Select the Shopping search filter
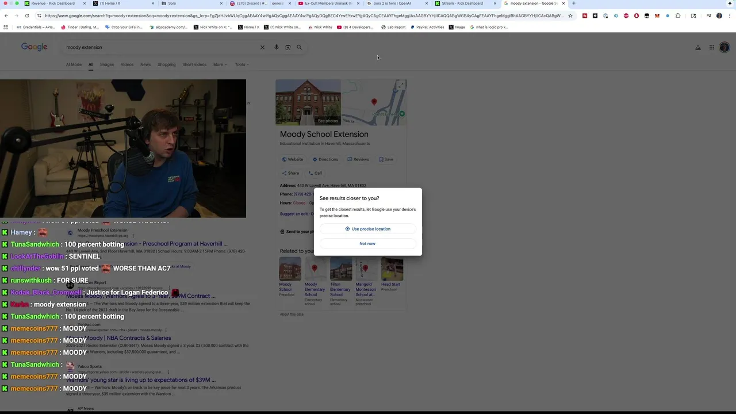 coord(167,64)
